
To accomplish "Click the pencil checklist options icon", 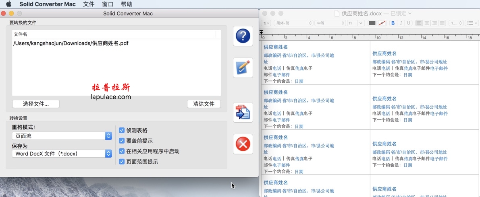I will [243, 68].
